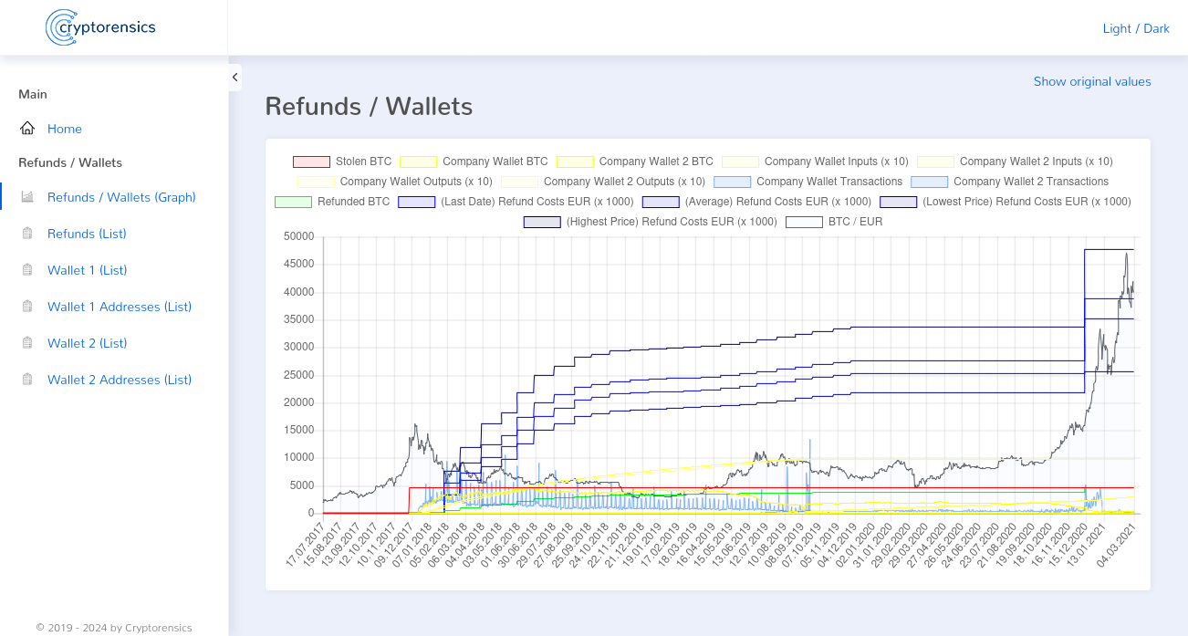Switch theme via Light / Dark link
The height and width of the screenshot is (636, 1188).
click(1136, 28)
